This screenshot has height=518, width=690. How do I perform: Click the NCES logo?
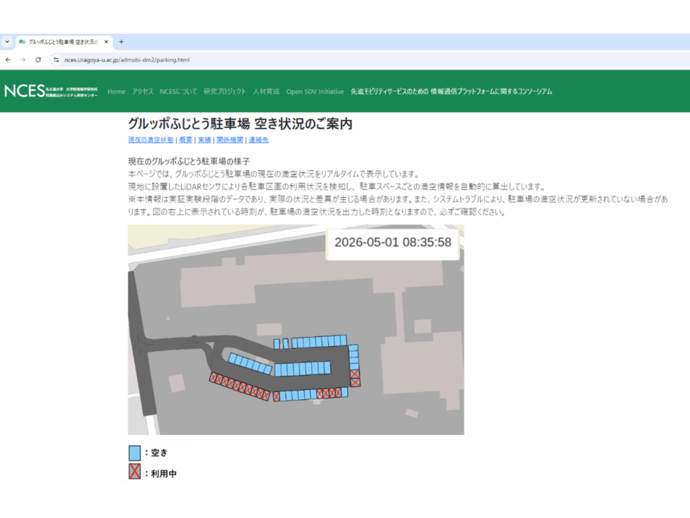click(51, 91)
